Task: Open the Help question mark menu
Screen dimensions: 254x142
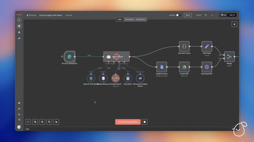Action: (x=19, y=120)
